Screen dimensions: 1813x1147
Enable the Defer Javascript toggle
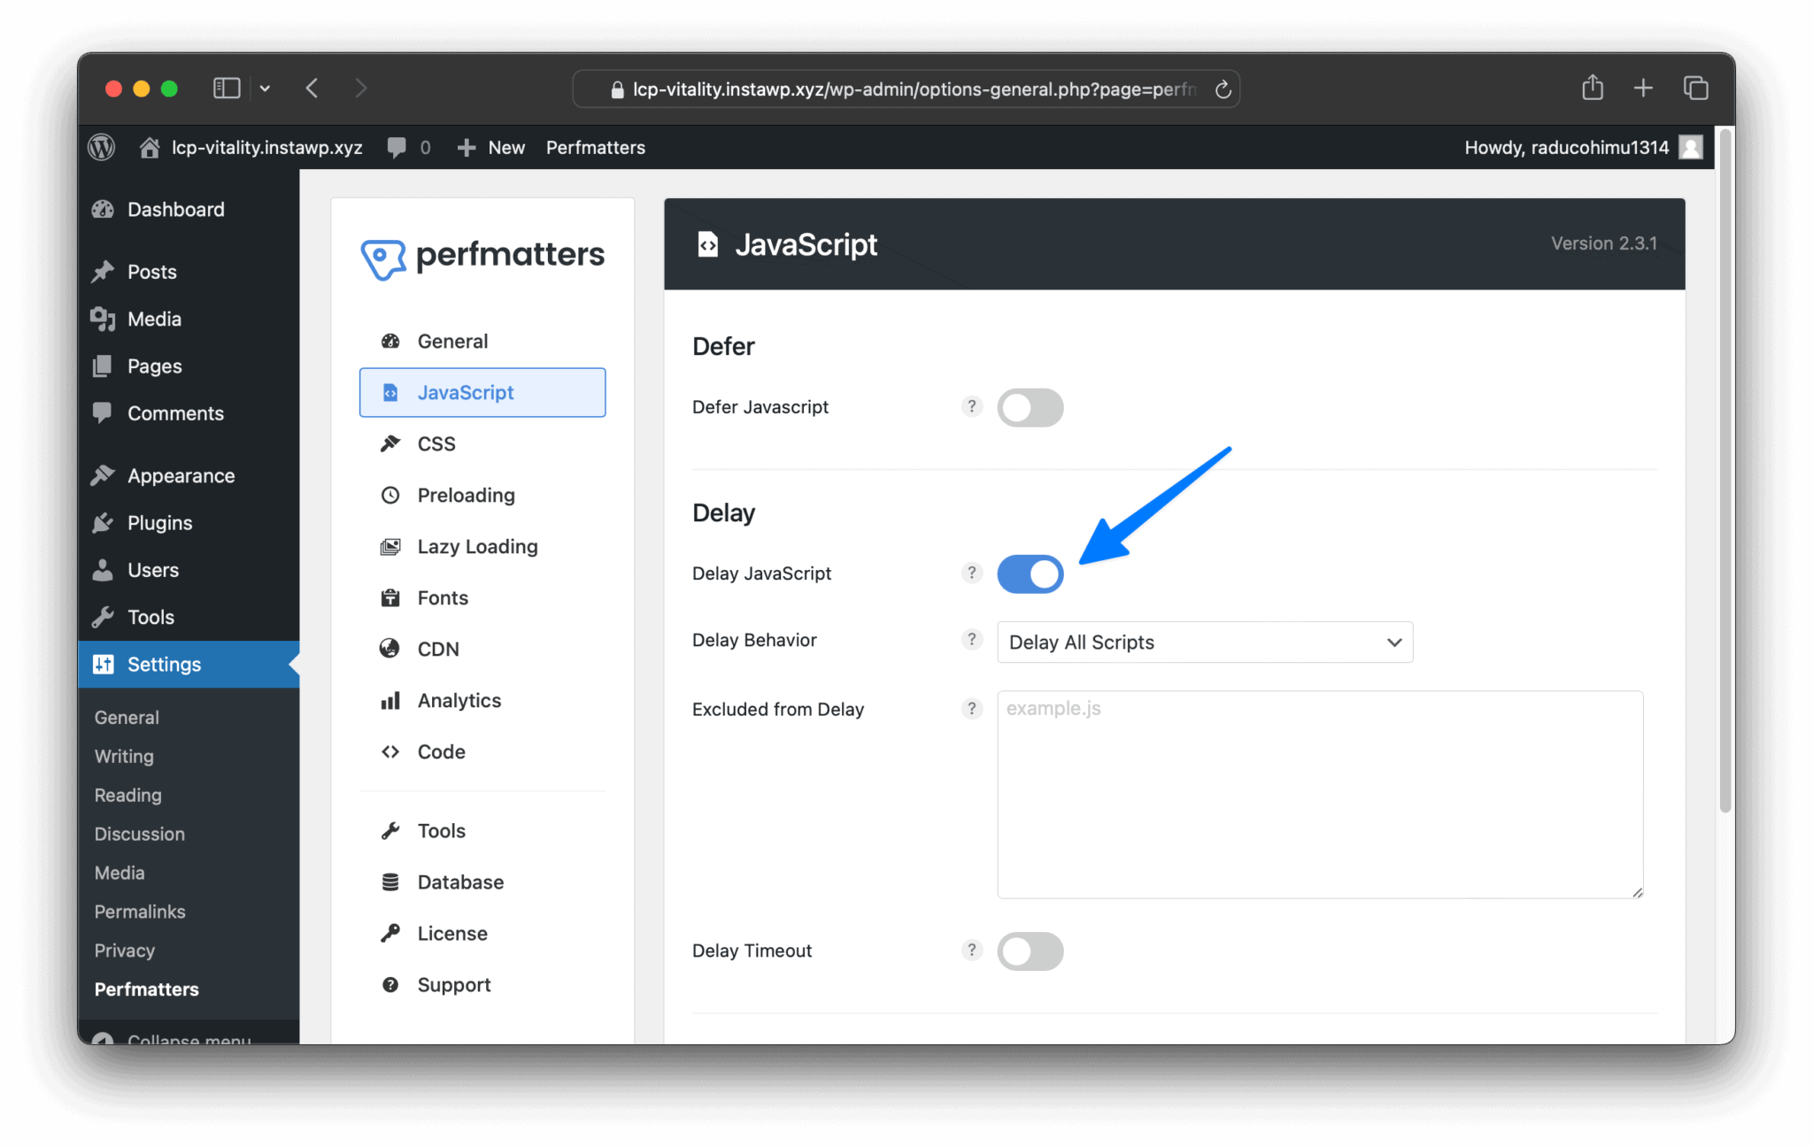1030,407
